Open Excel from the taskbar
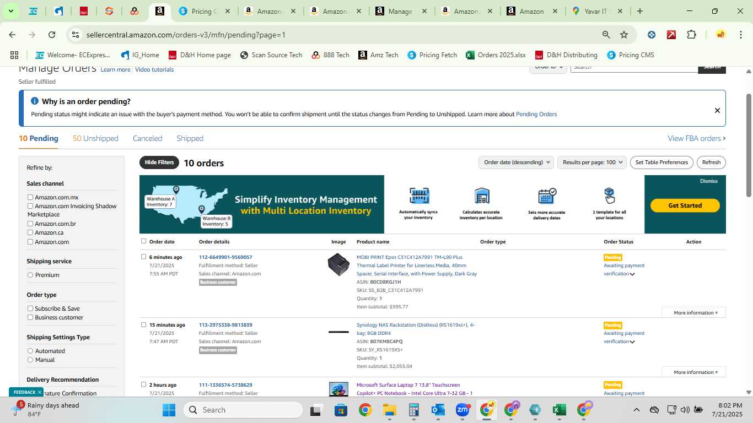 pyautogui.click(x=559, y=410)
